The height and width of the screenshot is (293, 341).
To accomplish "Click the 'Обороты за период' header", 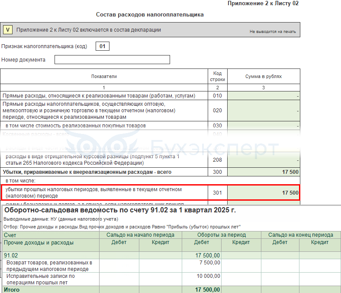I will click(x=222, y=235).
